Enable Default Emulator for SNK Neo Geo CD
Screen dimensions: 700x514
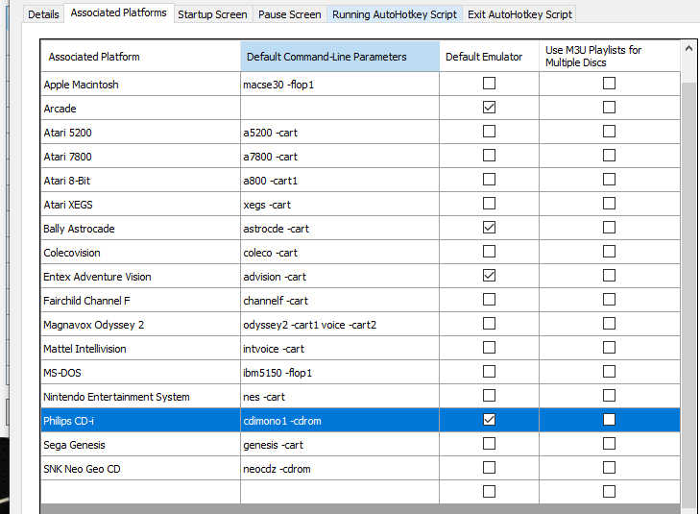(490, 468)
